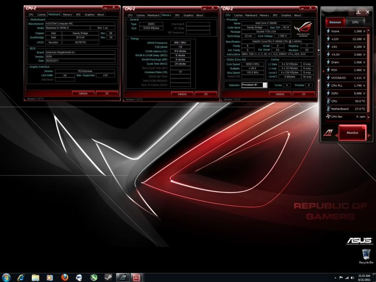Open the volume speaker tray icon
This screenshot has height=282, width=376.
[352, 278]
